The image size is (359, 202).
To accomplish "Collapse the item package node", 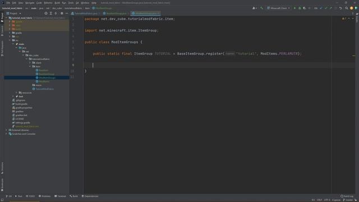I will coord(30,66).
